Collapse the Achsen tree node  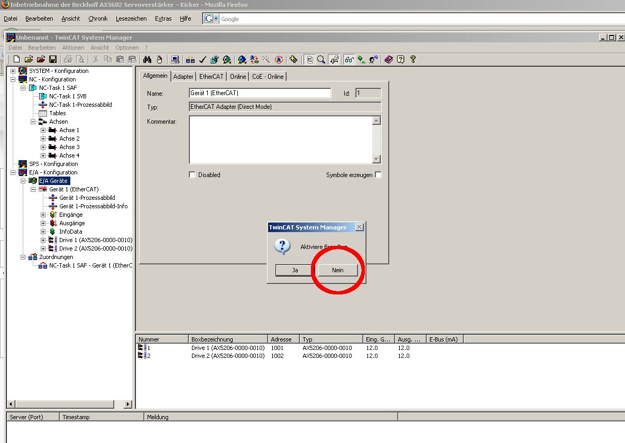(33, 122)
